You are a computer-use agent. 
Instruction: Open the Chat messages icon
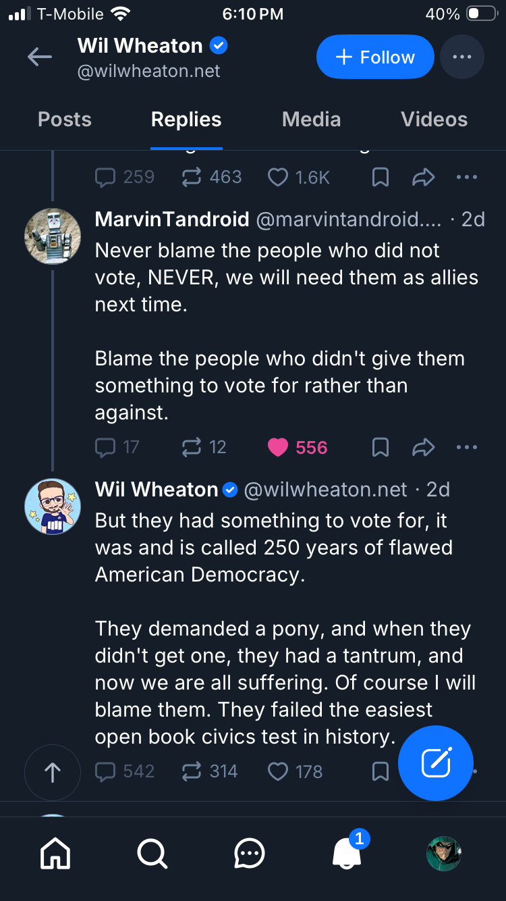(x=250, y=854)
